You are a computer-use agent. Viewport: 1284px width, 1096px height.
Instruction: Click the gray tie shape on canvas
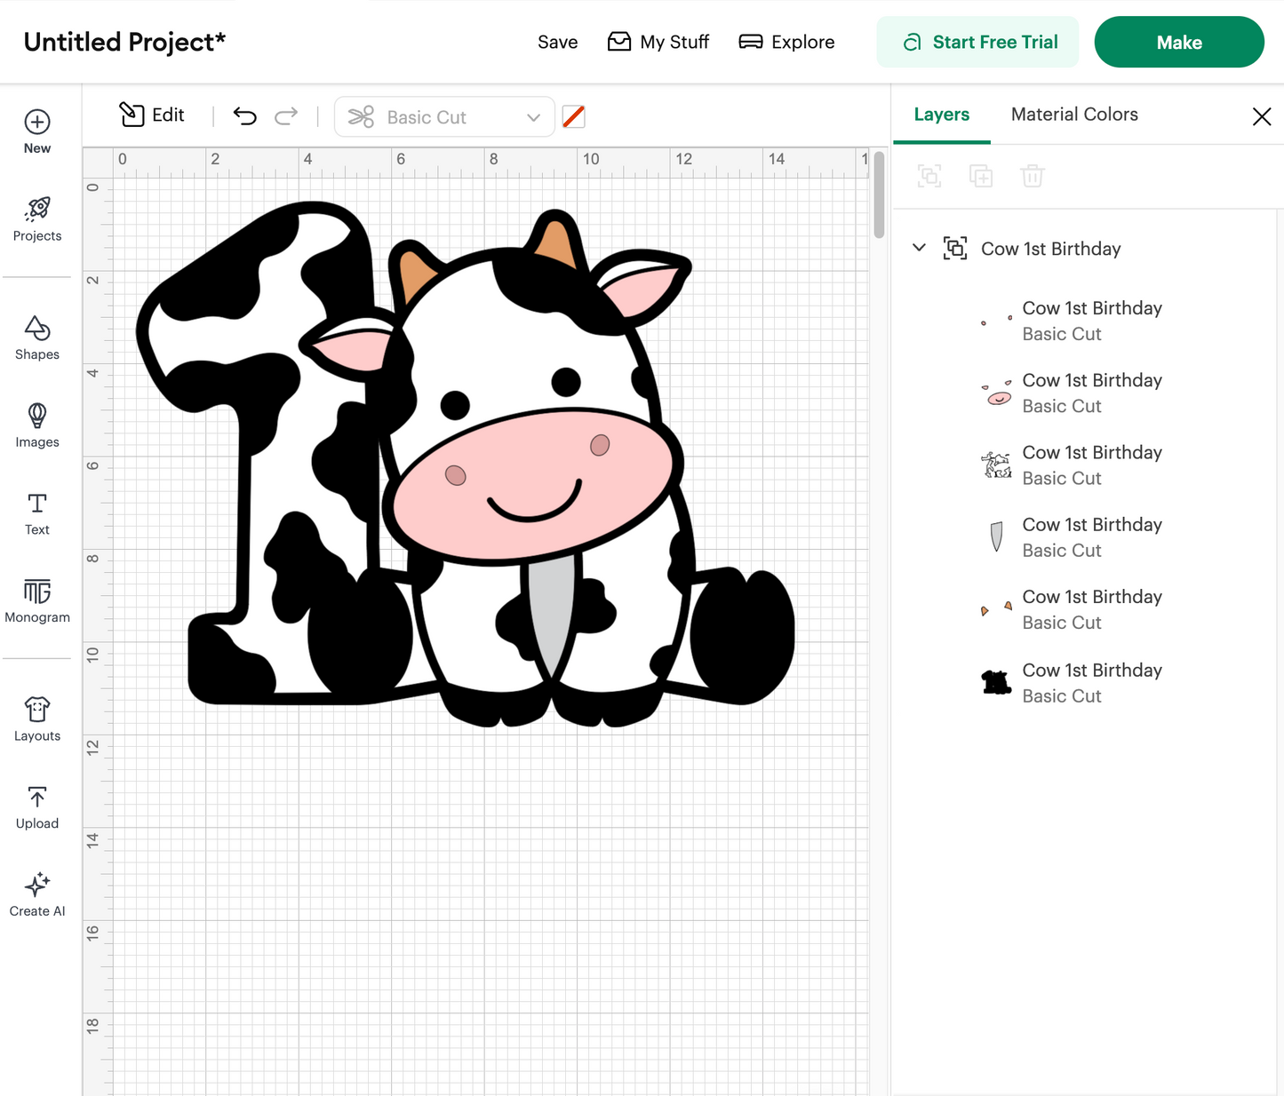[x=552, y=615]
